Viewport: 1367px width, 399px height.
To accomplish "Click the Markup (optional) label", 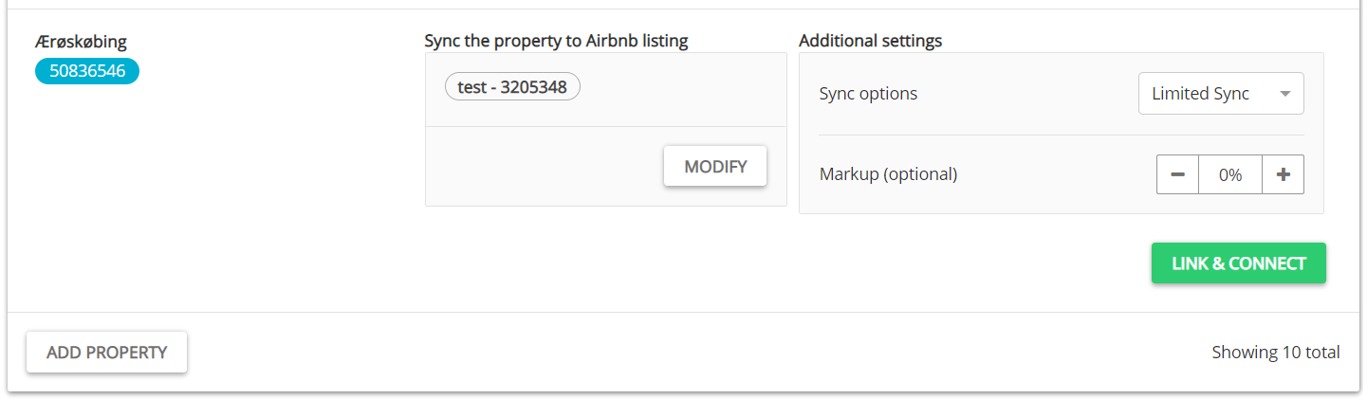I will [888, 174].
